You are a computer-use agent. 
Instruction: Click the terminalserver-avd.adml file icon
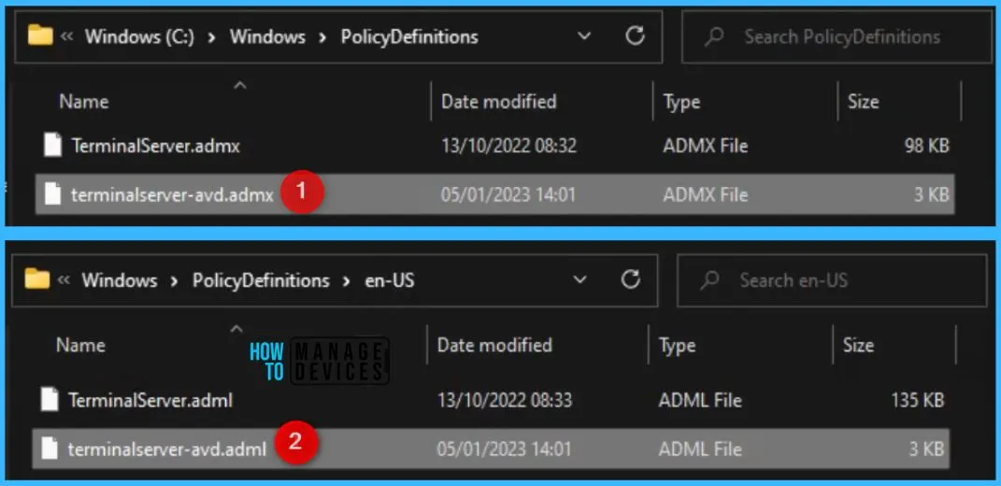pyautogui.click(x=50, y=450)
